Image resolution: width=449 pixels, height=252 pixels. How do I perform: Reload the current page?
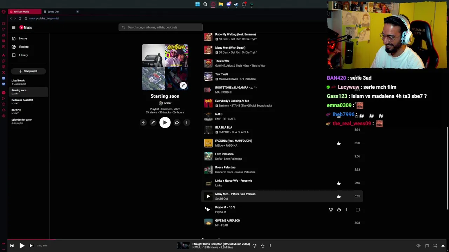click(x=20, y=18)
